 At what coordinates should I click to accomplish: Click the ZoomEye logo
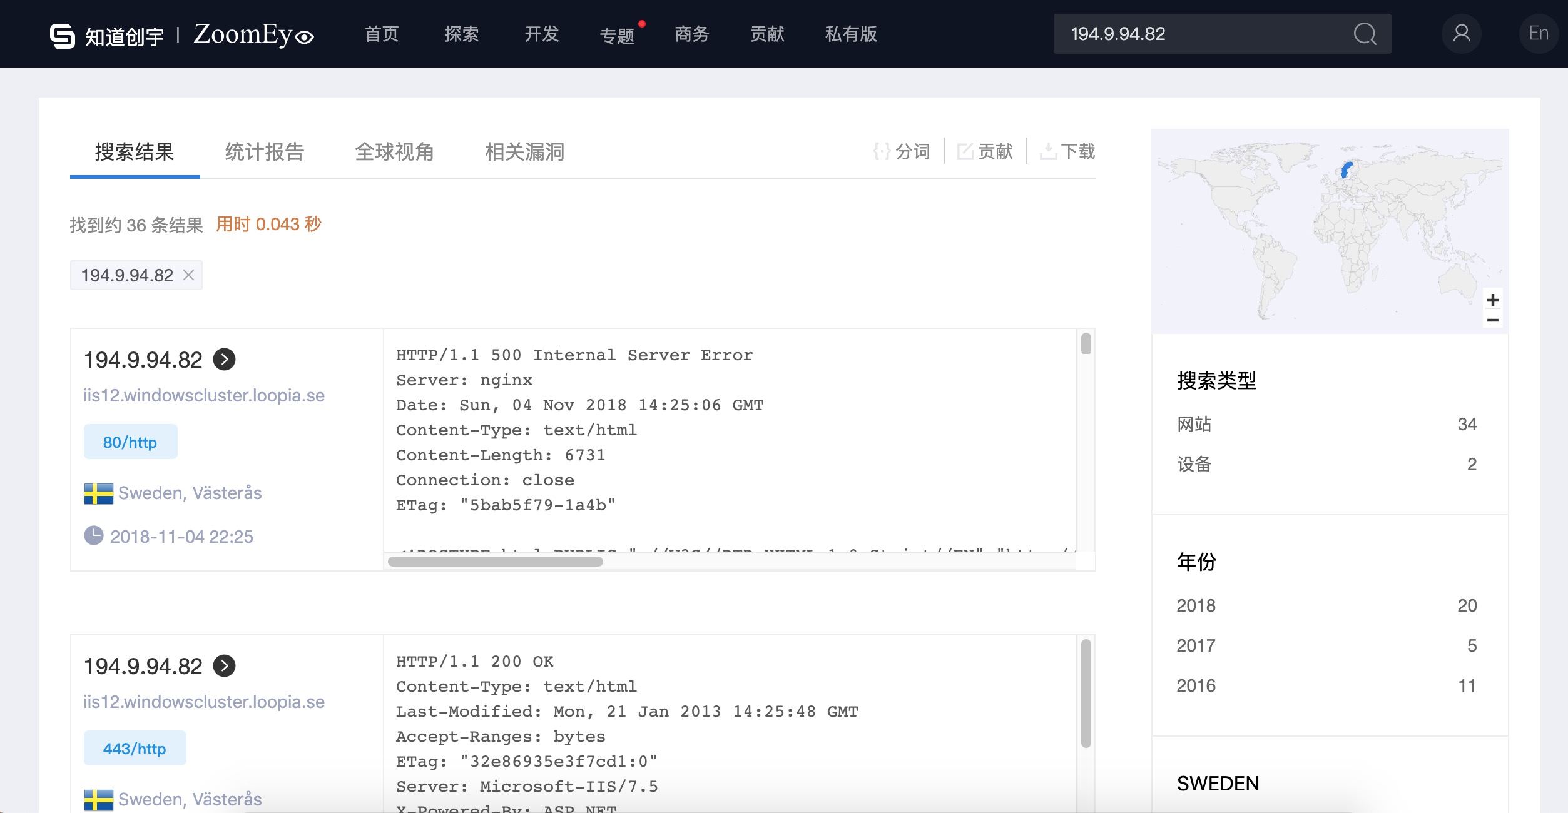pyautogui.click(x=253, y=35)
